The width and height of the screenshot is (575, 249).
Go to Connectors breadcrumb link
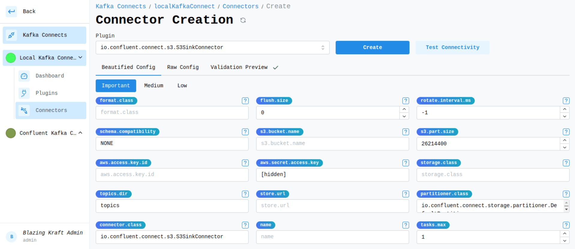click(x=240, y=6)
